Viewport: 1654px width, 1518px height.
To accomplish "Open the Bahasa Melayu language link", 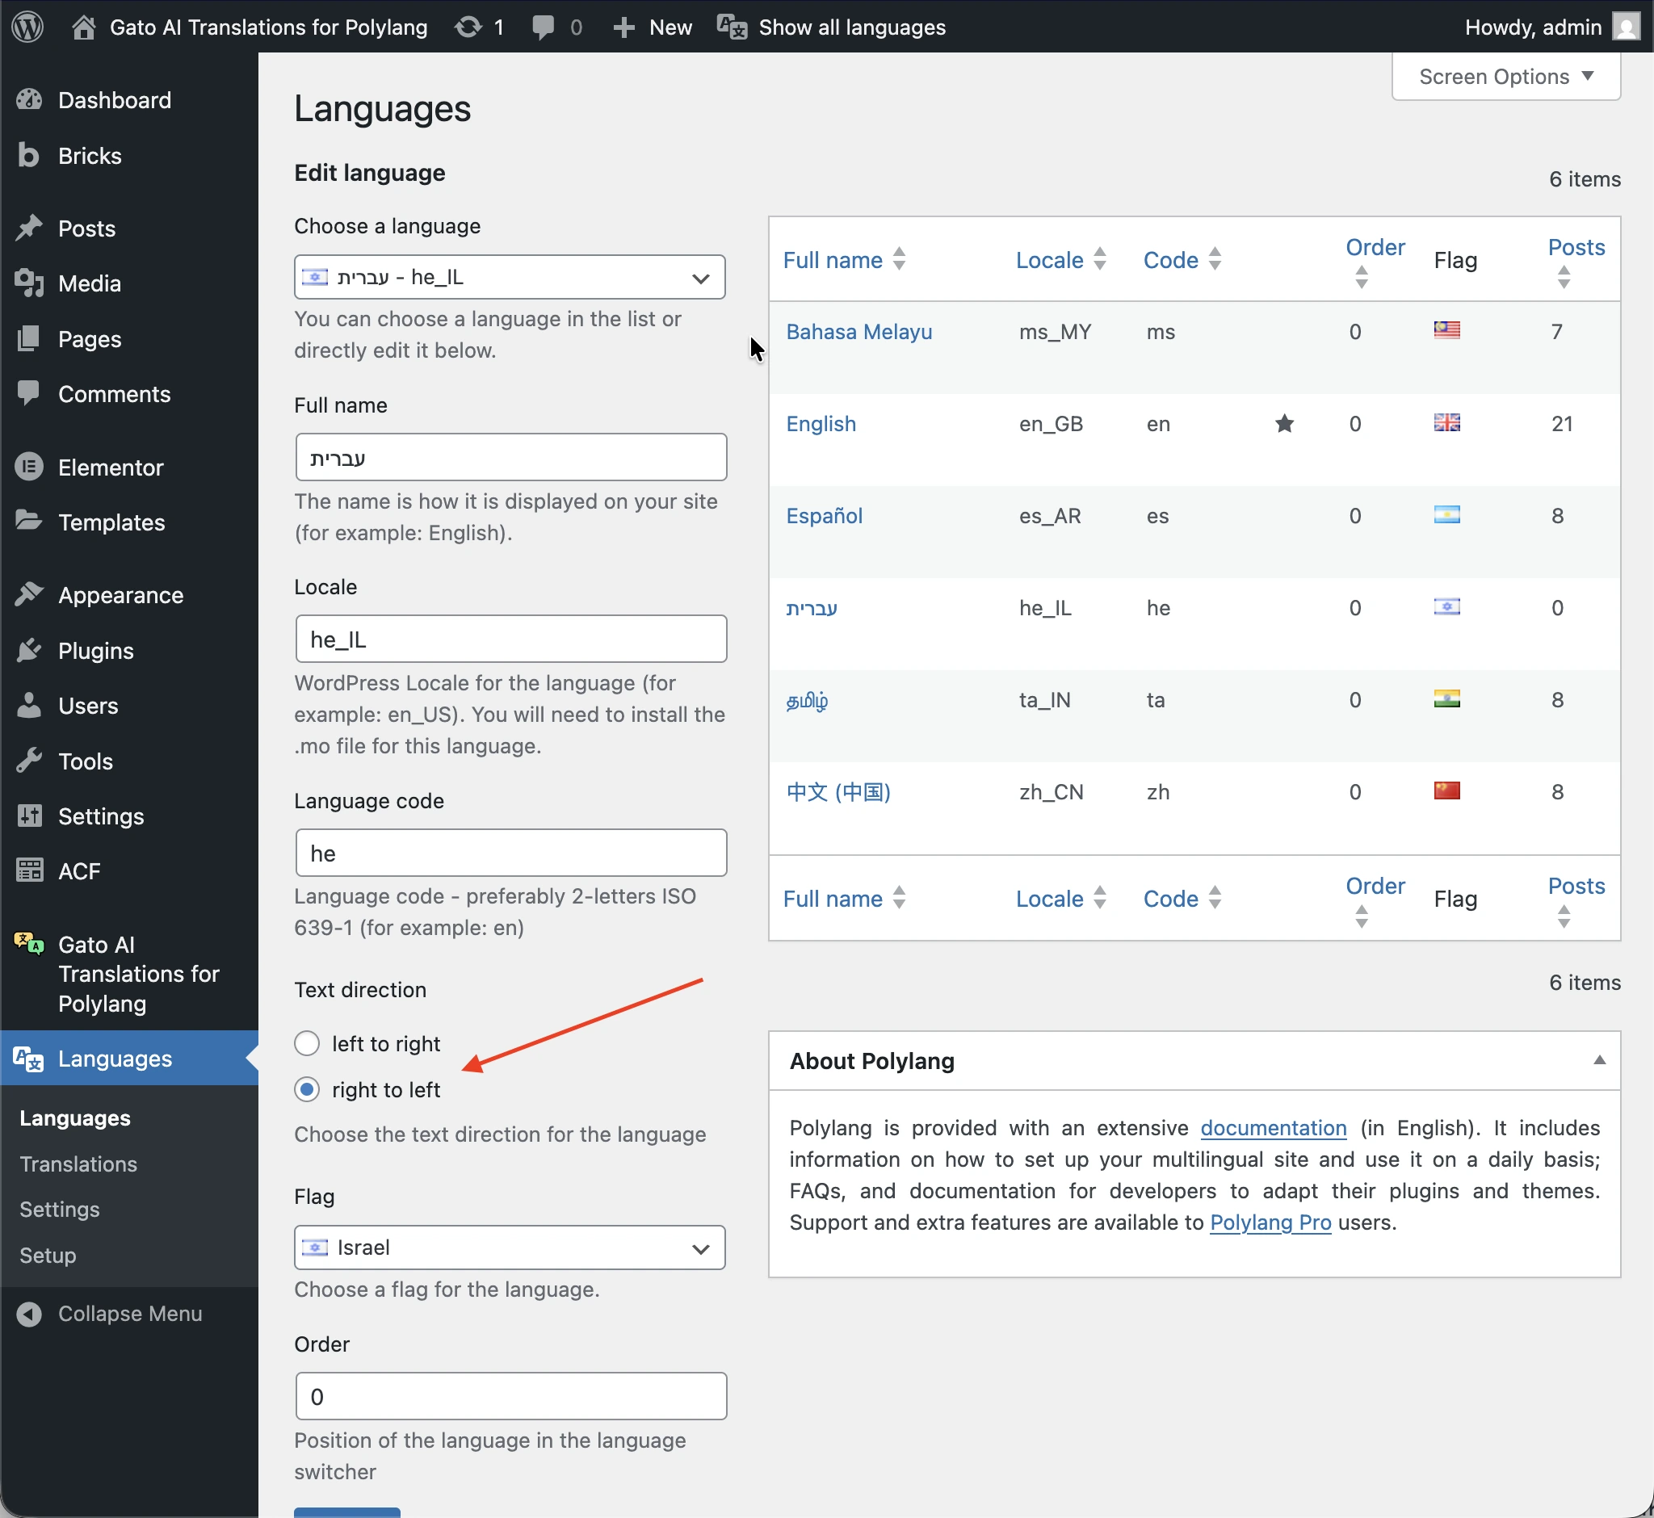I will click(858, 332).
